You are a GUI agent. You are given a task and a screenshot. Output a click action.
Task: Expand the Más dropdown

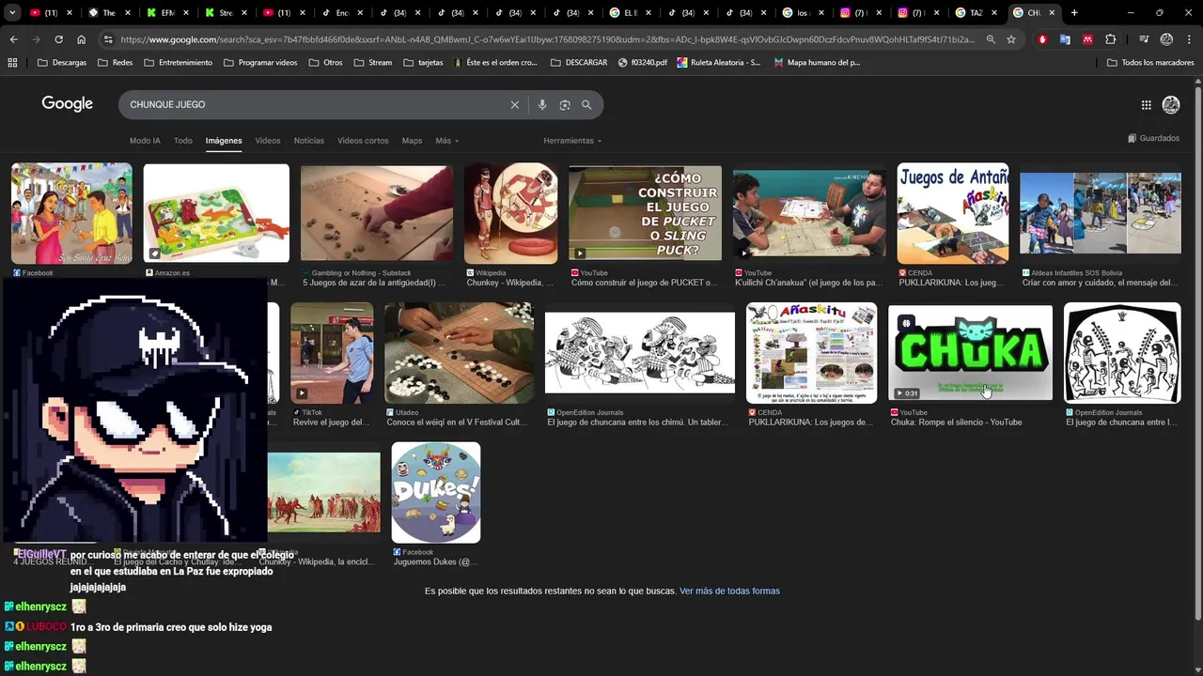click(446, 141)
